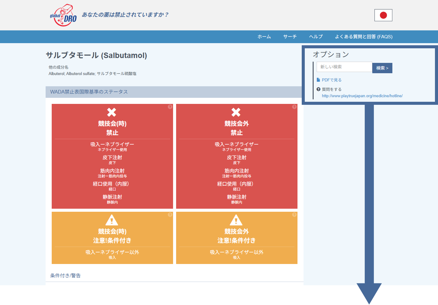Click the question circle icon beside 質問をする
Image resolution: width=438 pixels, height=305 pixels.
tap(318, 89)
